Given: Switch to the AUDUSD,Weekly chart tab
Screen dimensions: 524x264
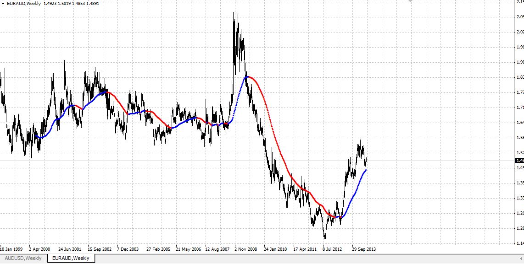Looking at the screenshot, I should point(23,258).
